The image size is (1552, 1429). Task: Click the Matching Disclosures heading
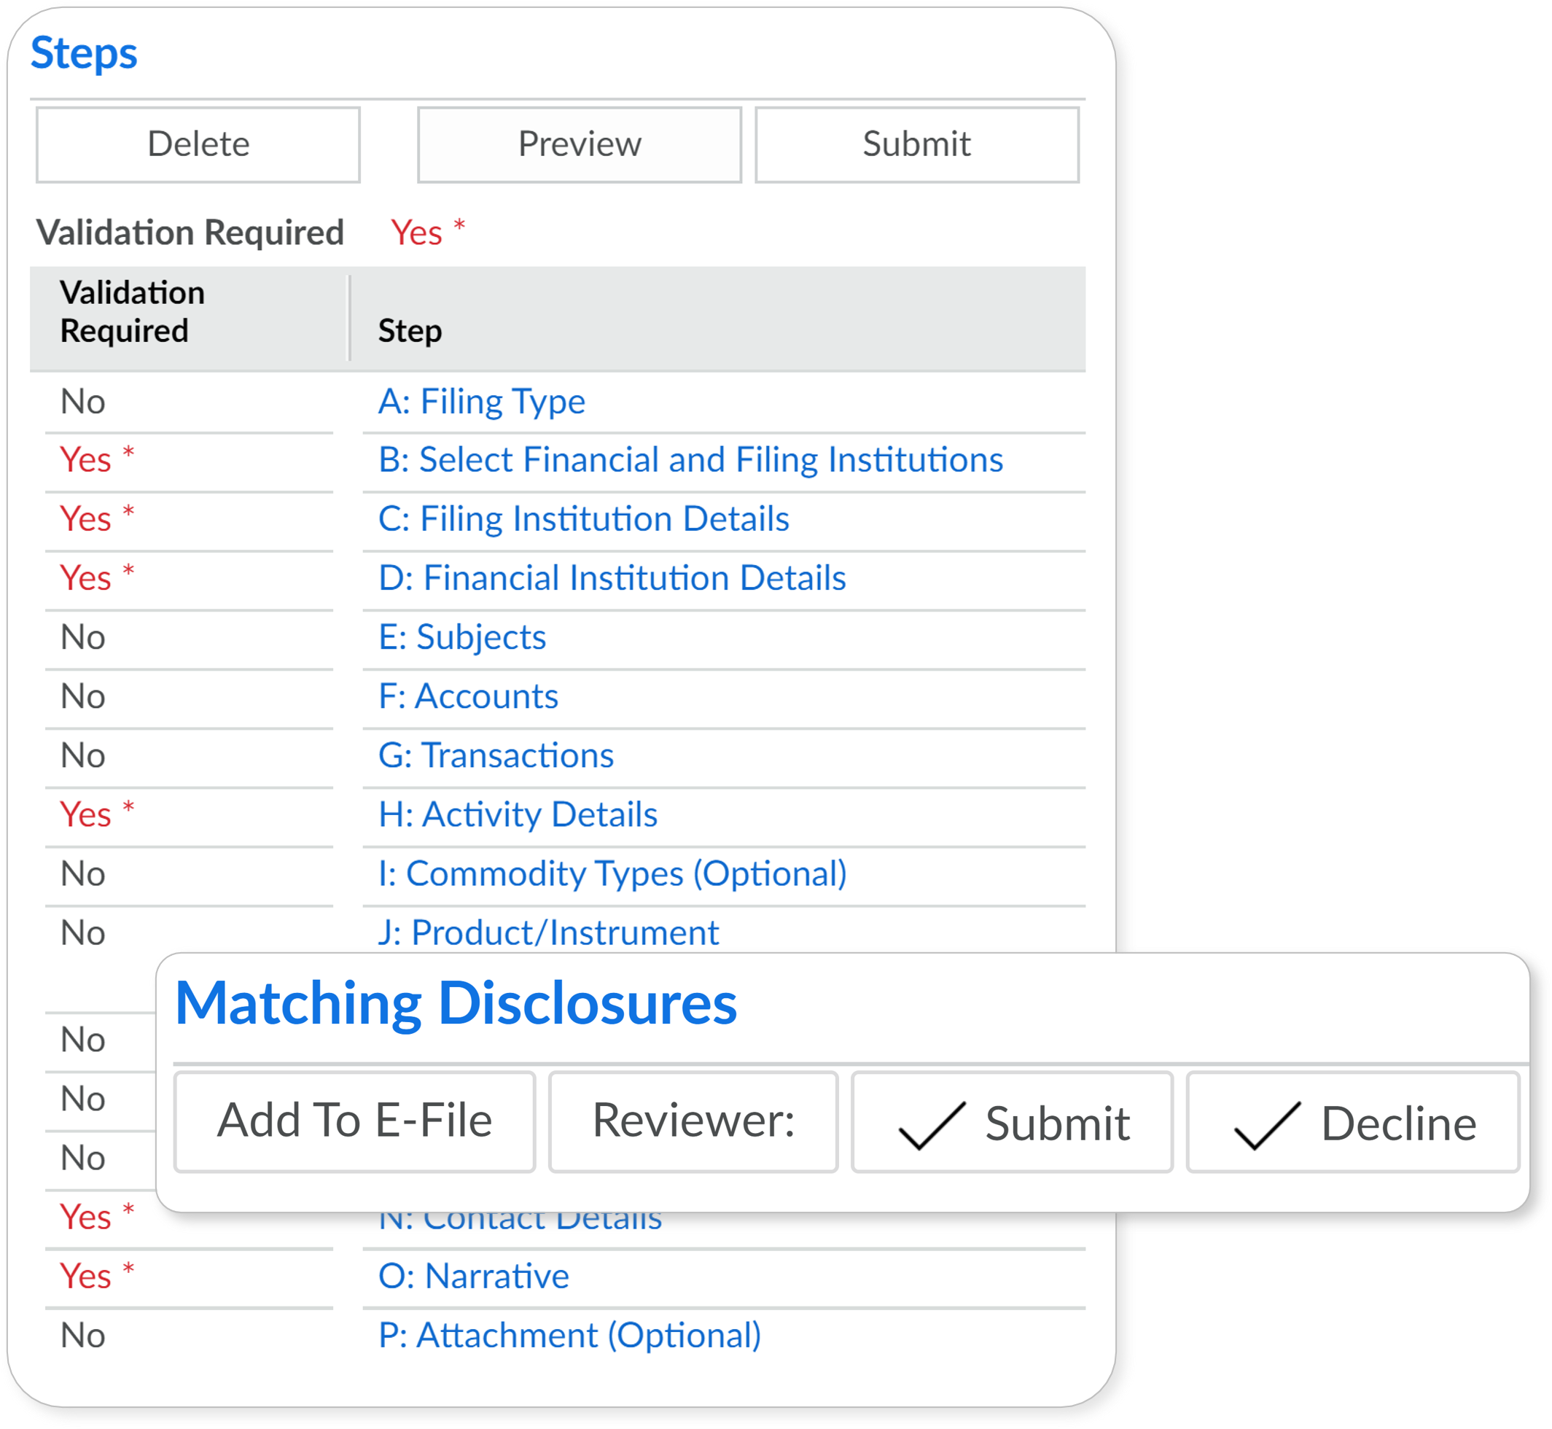click(x=456, y=1004)
